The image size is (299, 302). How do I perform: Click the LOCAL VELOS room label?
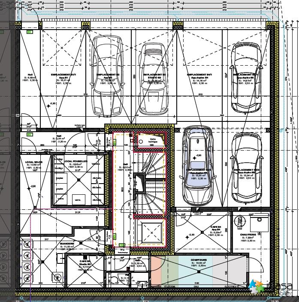tap(33, 162)
